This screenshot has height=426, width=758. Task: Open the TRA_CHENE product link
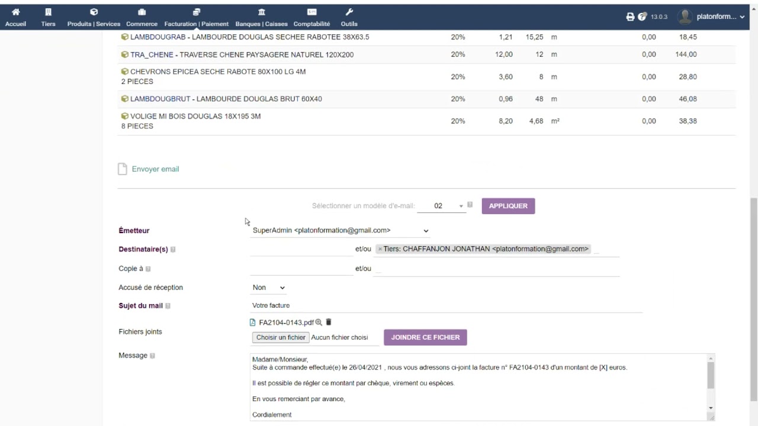point(152,54)
